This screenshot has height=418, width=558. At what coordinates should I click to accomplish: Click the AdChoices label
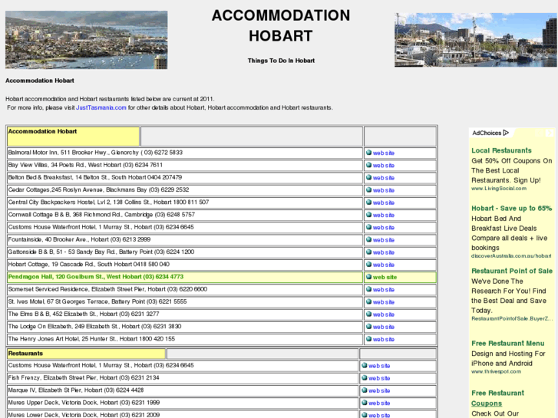[487, 133]
